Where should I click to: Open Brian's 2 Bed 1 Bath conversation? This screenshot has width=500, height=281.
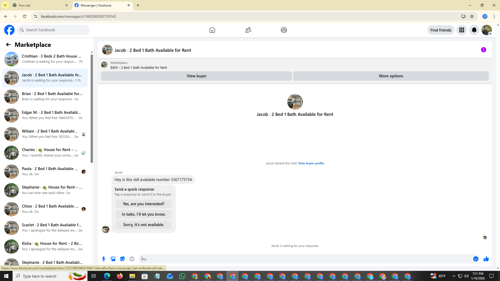point(45,97)
